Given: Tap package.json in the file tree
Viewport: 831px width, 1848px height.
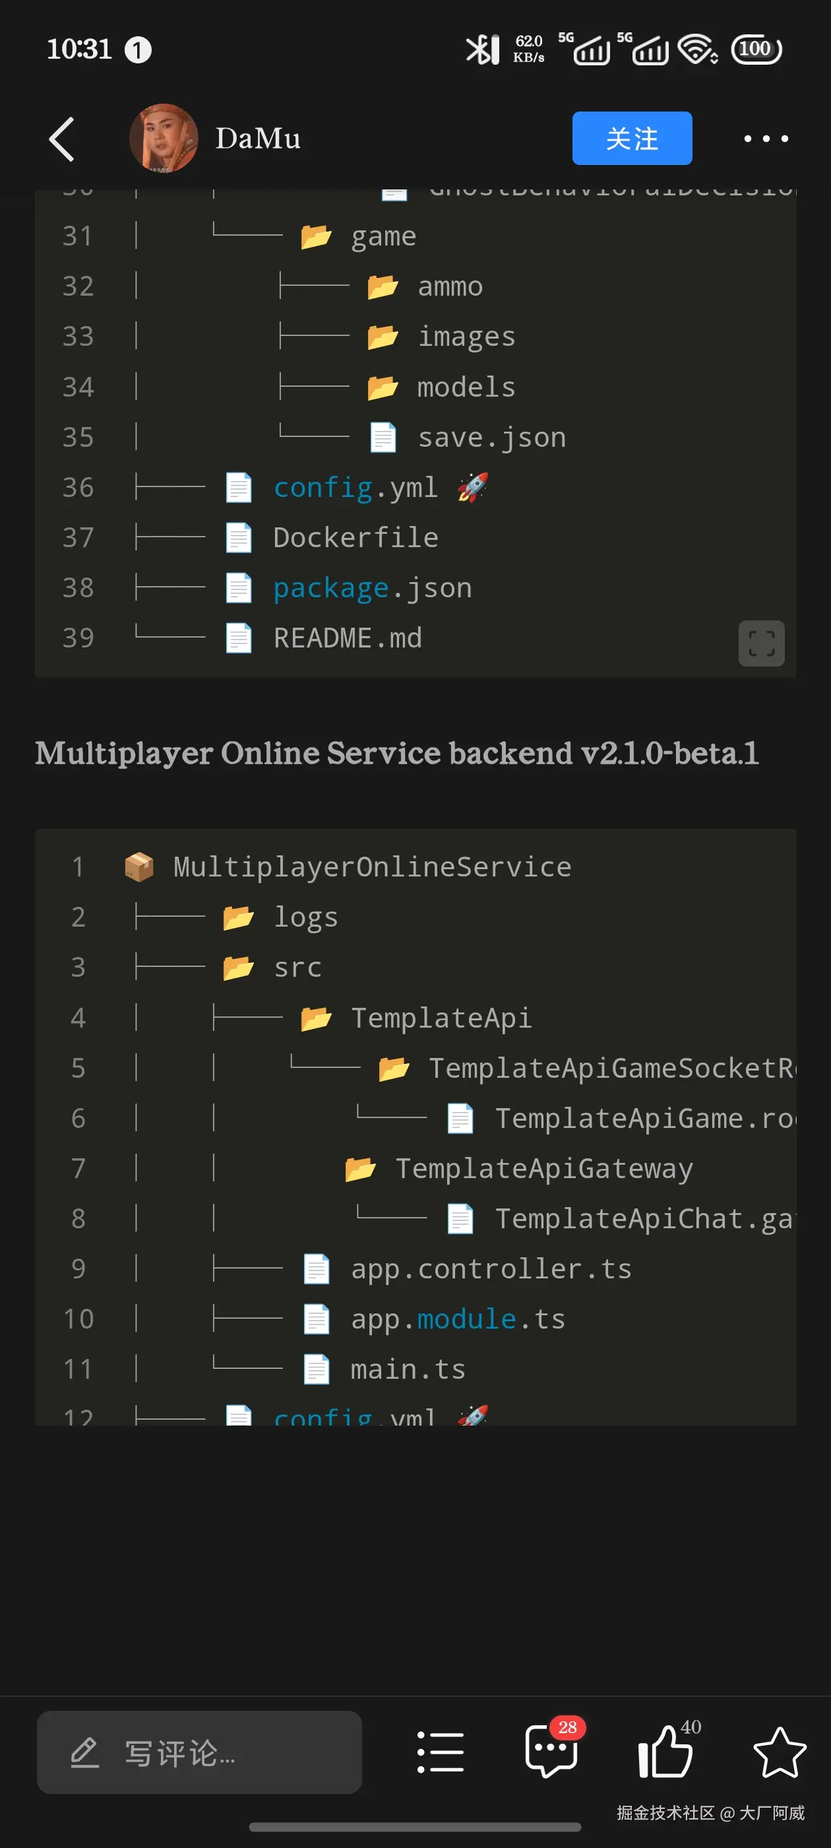Looking at the screenshot, I should tap(371, 587).
